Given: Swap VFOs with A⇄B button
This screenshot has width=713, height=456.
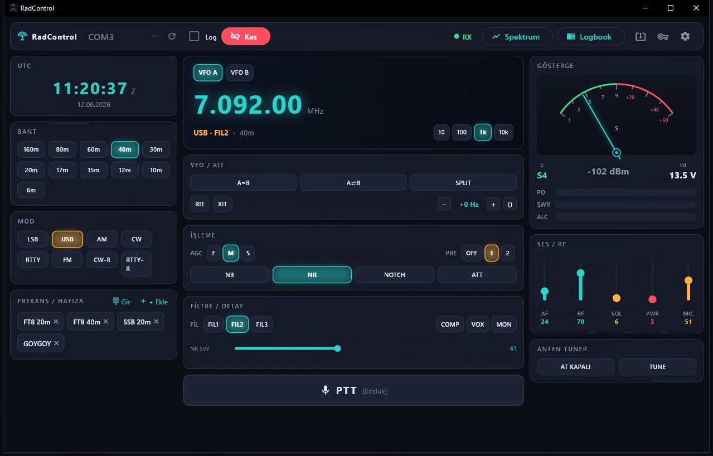Looking at the screenshot, I should click(x=353, y=183).
